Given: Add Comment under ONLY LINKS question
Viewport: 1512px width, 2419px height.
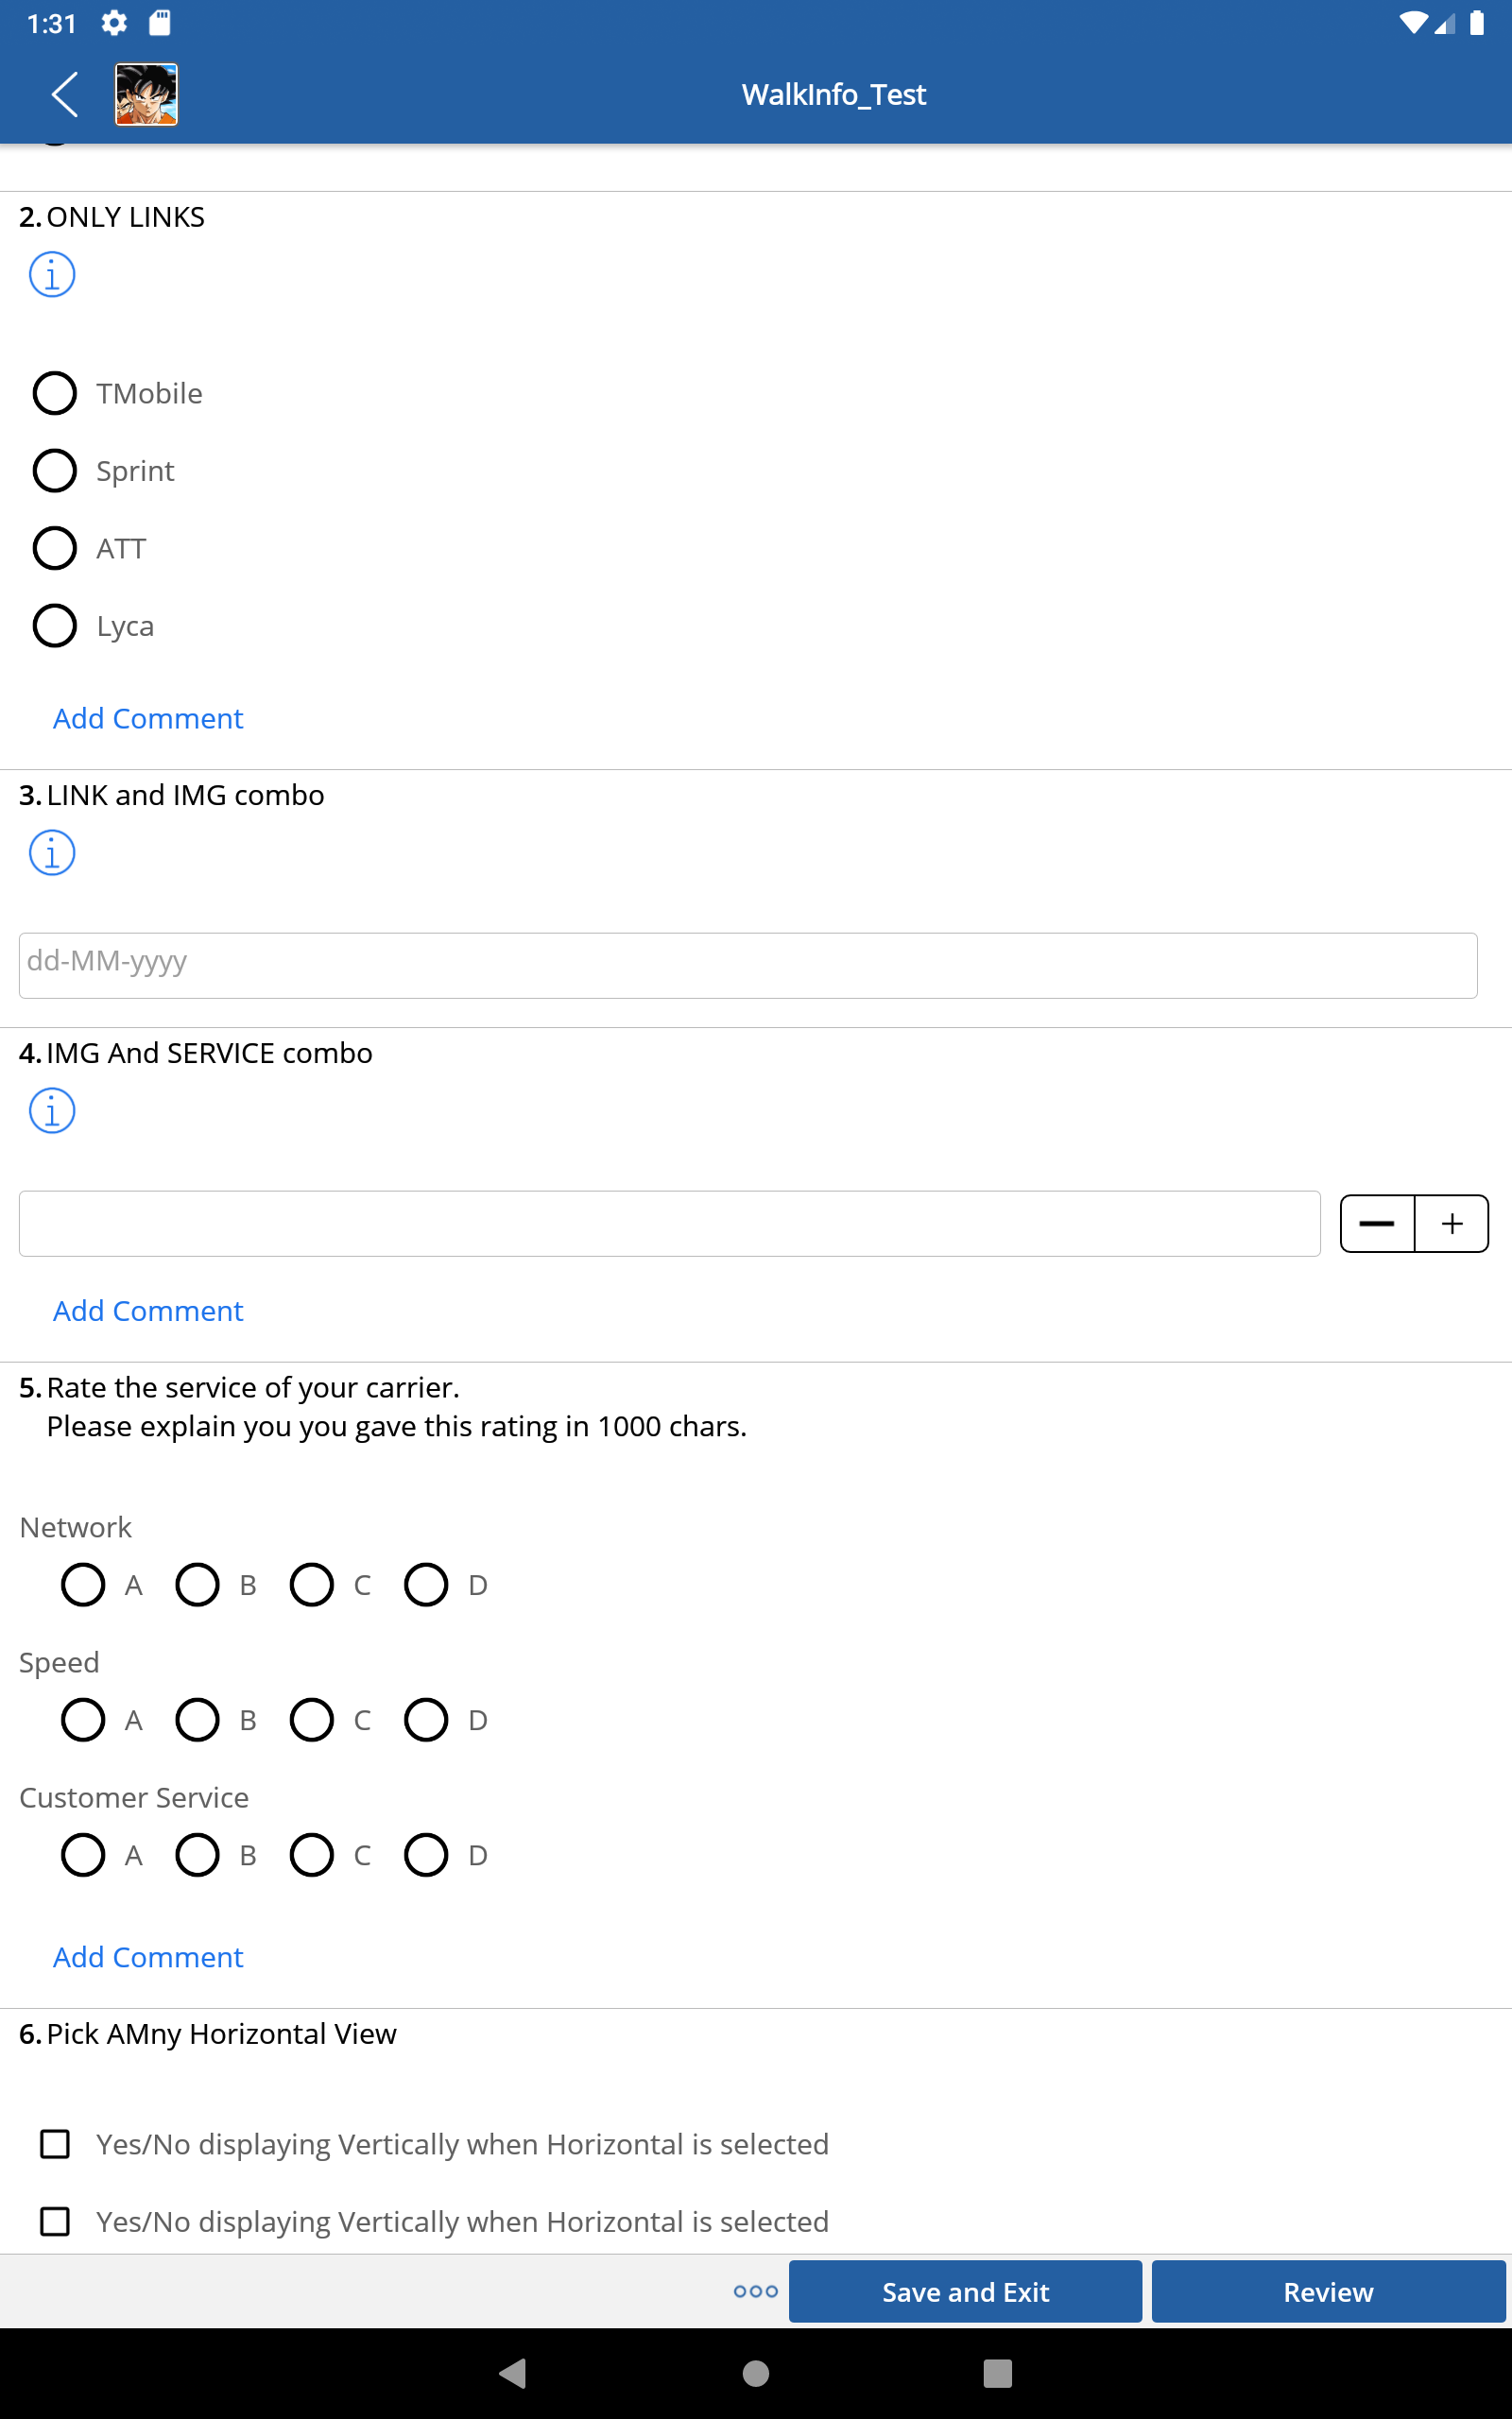Looking at the screenshot, I should click(148, 719).
